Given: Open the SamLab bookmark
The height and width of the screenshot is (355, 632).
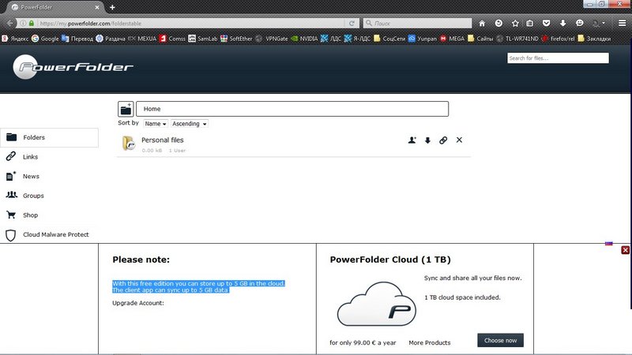Looking at the screenshot, I should [203, 39].
